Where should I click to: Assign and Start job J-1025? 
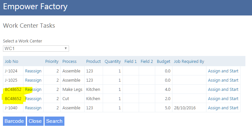pyautogui.click(x=223, y=80)
